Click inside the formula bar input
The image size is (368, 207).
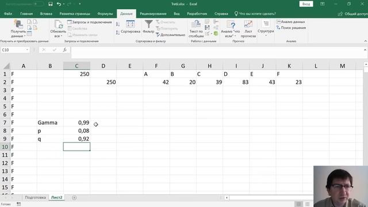tap(217, 52)
